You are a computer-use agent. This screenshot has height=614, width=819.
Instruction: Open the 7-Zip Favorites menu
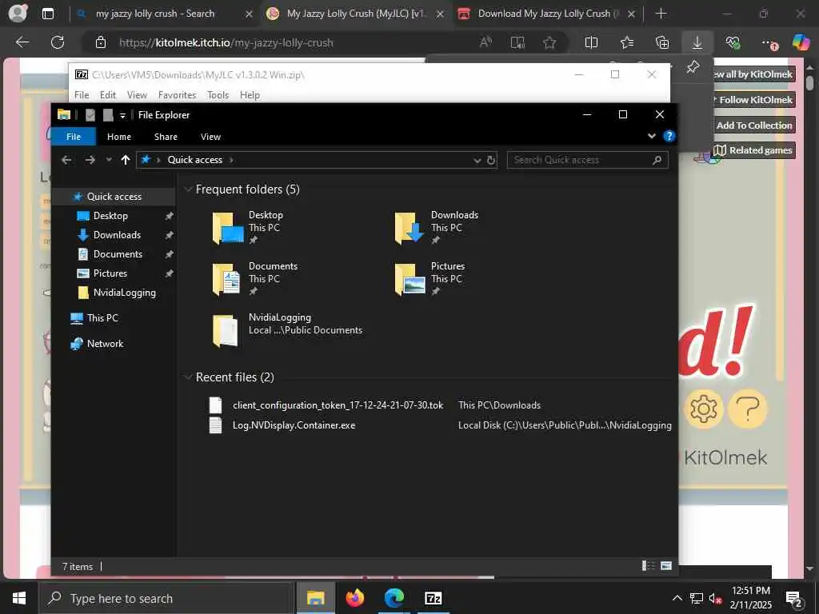[177, 95]
